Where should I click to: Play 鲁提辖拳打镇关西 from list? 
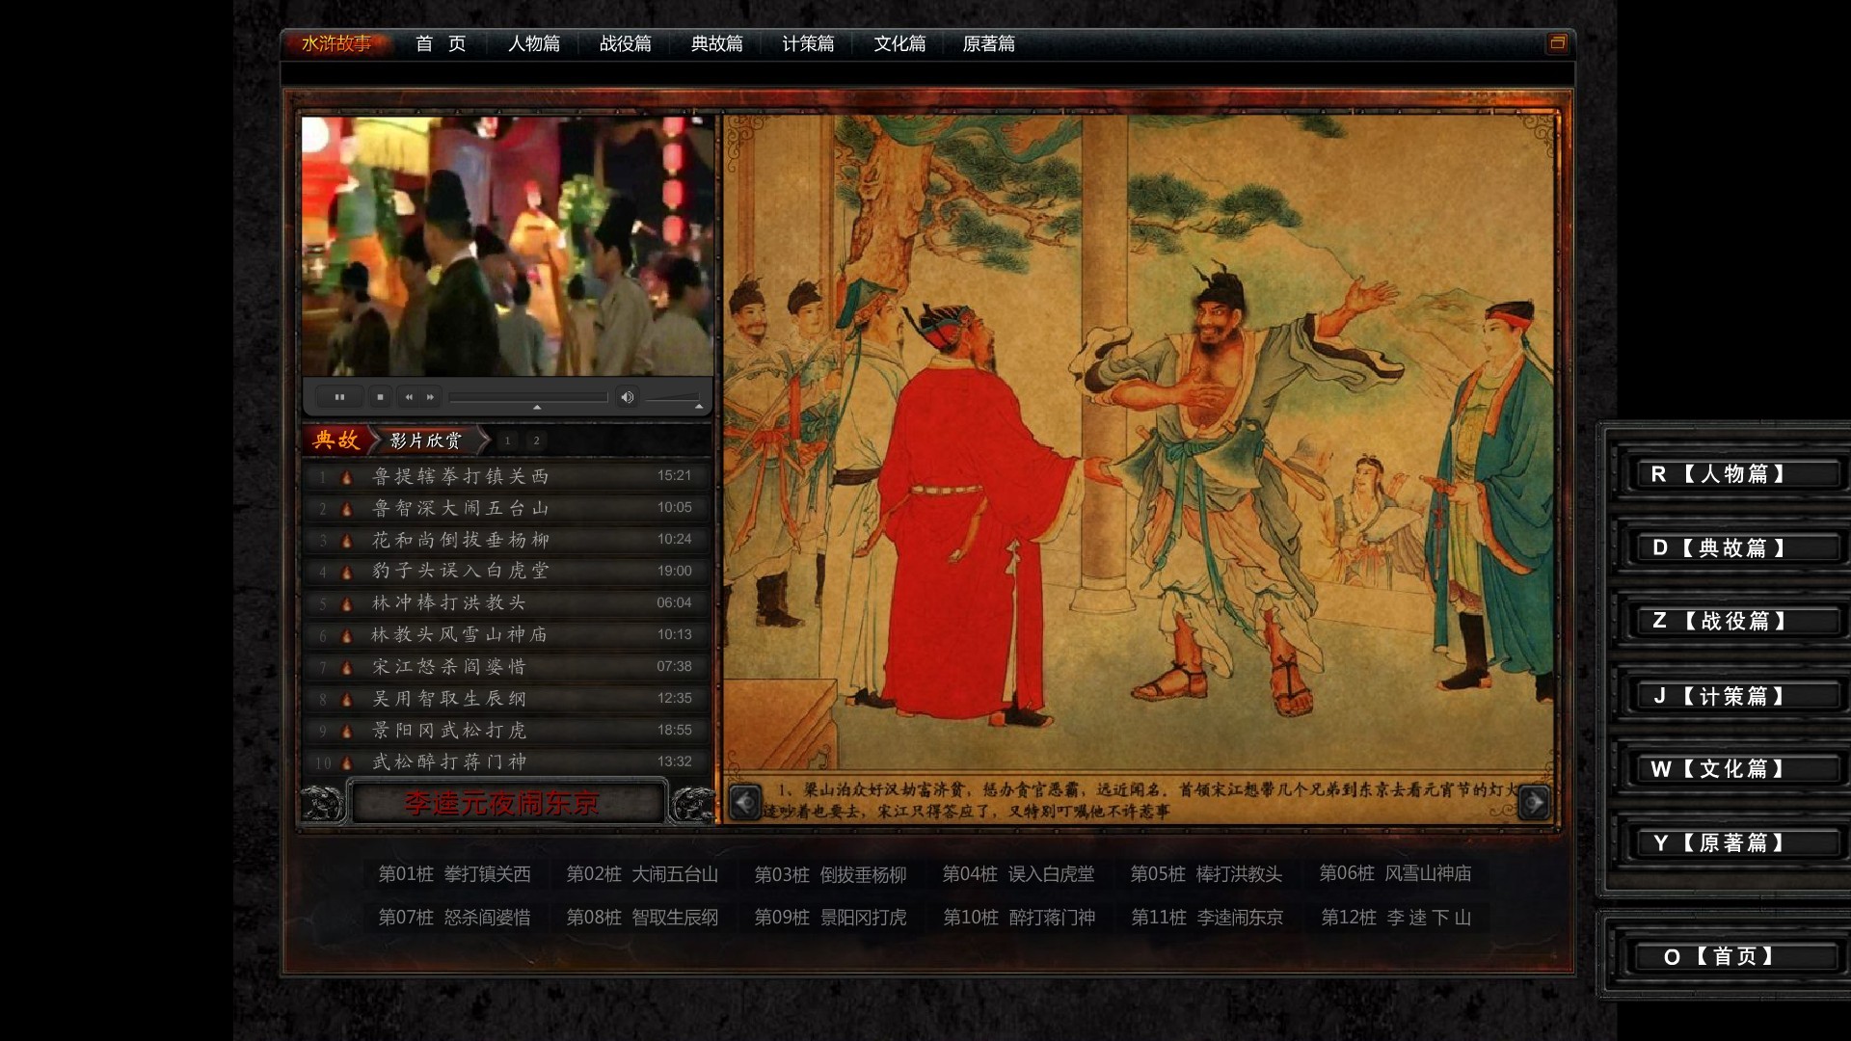507,476
